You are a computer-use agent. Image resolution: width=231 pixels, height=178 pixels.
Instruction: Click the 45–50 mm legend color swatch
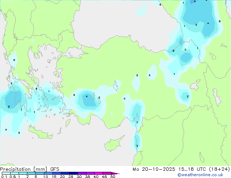pyautogui.click(x=107, y=173)
